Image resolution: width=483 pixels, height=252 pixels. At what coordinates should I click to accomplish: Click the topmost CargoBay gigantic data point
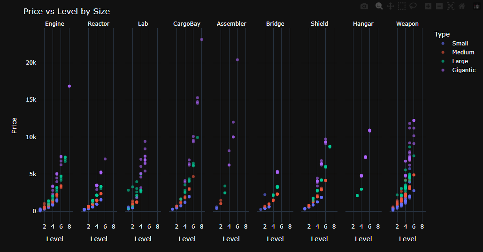202,39
